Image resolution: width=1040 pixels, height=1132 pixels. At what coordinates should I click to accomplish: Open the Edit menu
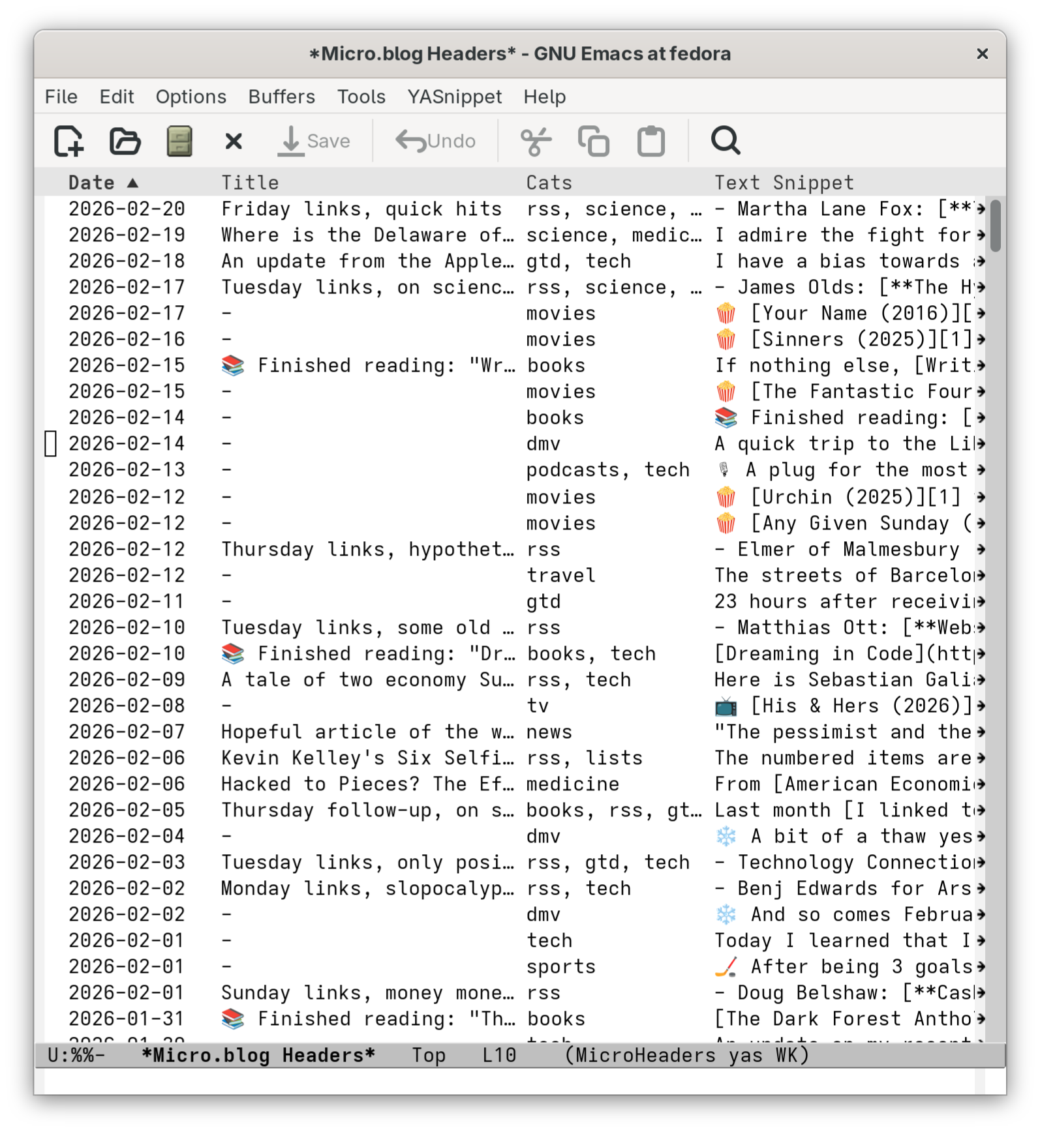tap(117, 97)
